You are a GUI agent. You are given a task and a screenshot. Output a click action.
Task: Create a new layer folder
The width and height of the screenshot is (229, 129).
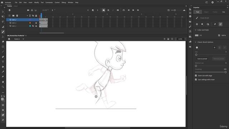[x=13, y=16]
